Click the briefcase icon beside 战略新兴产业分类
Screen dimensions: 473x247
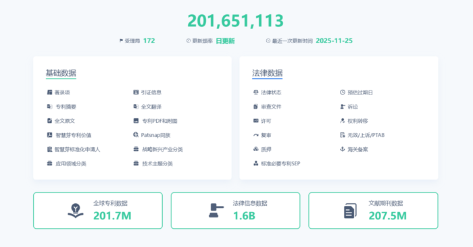click(x=136, y=149)
